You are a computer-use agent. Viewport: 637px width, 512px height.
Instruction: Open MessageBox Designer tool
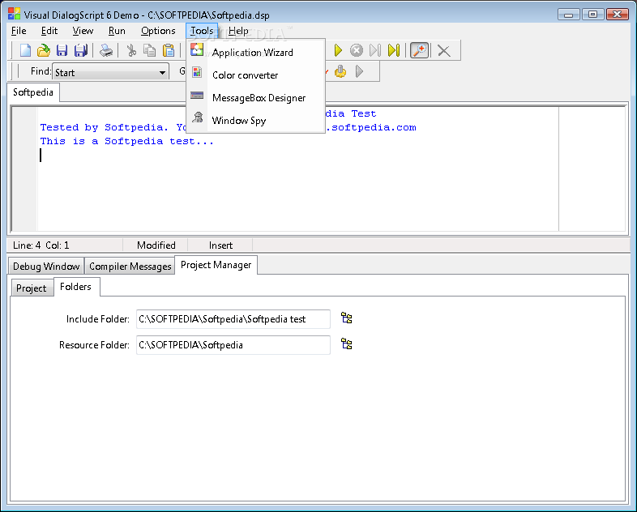tap(256, 98)
